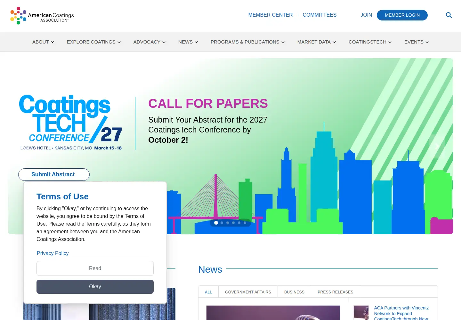Image resolution: width=461 pixels, height=320 pixels.
Task: Accept terms with the Okay button
Action: point(95,287)
